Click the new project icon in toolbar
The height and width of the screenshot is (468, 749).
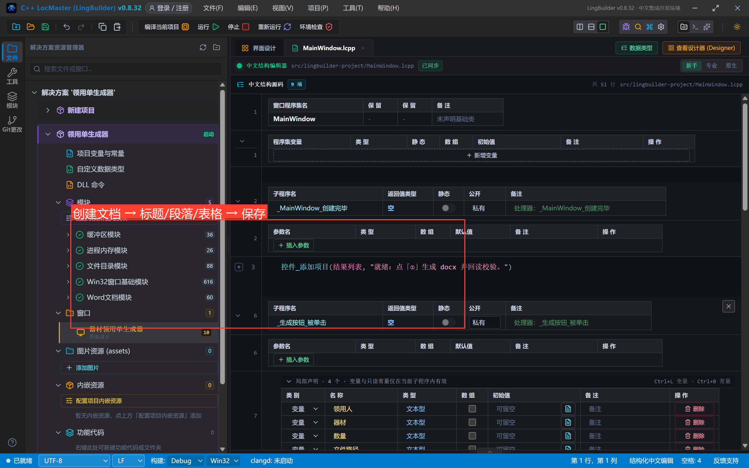click(x=16, y=27)
